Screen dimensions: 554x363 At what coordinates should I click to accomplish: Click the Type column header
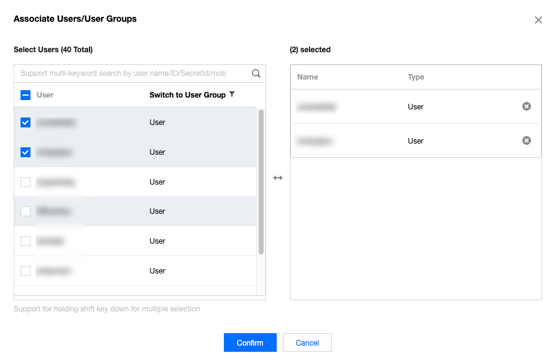click(x=416, y=77)
